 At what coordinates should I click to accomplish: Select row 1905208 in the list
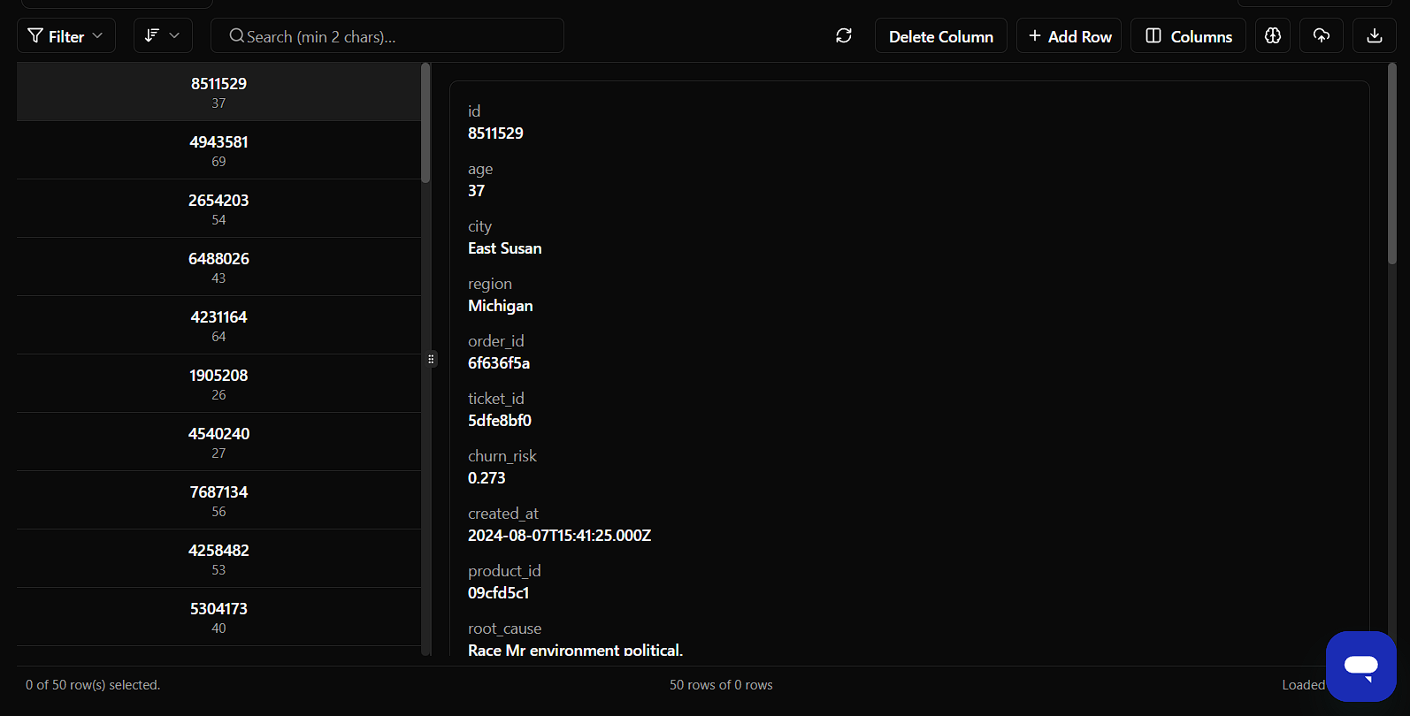[x=218, y=384]
